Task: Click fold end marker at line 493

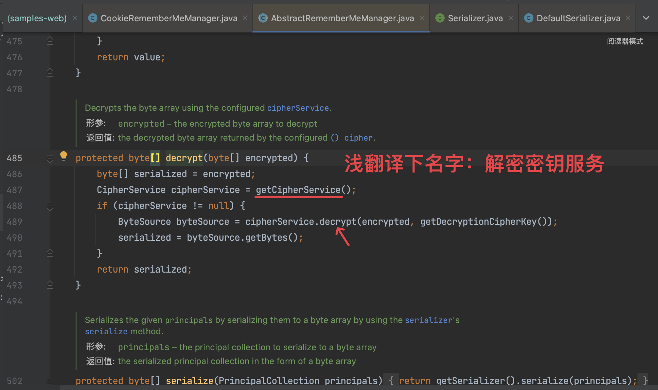Action: point(50,285)
